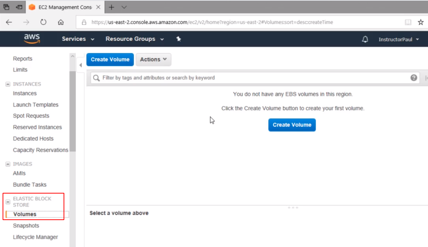Image resolution: width=428 pixels, height=247 pixels.
Task: Open the Actions dropdown
Action: (153, 59)
